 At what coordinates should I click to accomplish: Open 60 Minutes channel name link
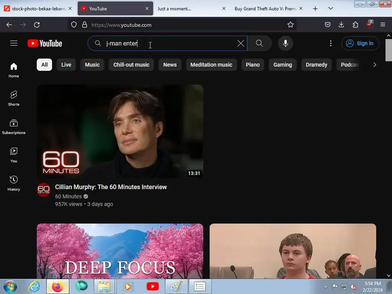[x=69, y=196]
